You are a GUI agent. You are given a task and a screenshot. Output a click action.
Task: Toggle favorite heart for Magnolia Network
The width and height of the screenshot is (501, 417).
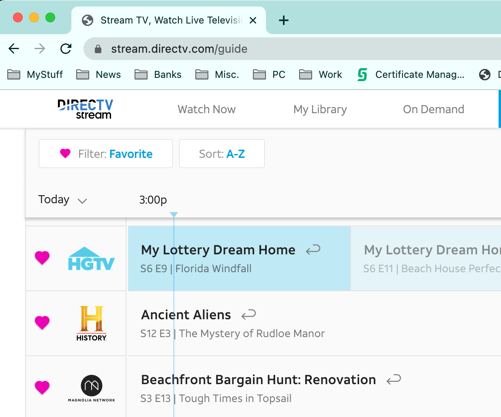[42, 387]
